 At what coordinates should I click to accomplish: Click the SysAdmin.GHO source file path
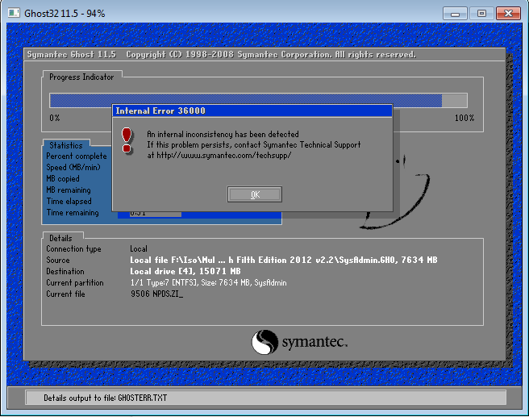click(284, 260)
